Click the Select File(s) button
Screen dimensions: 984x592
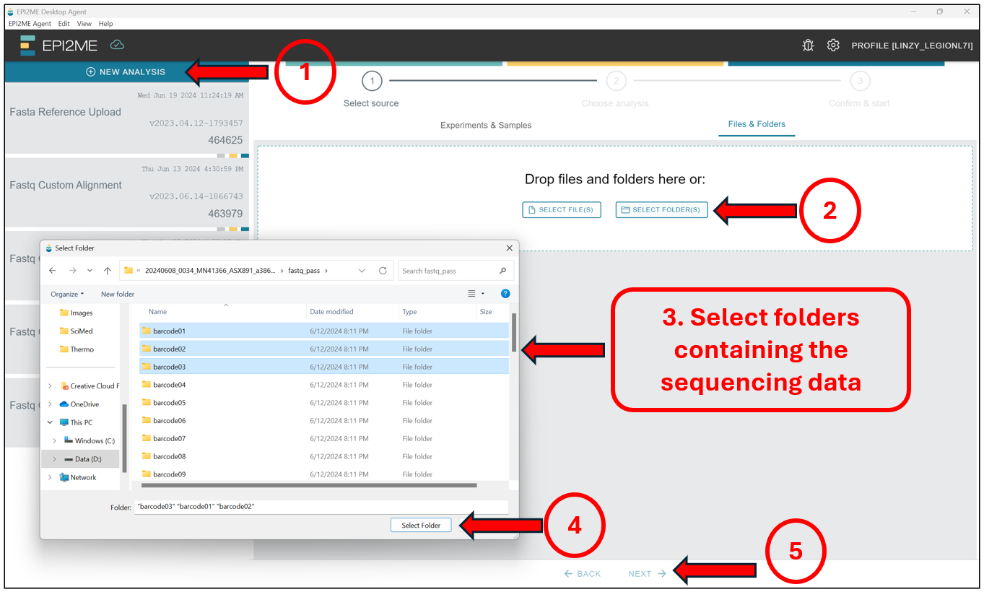[x=562, y=209]
